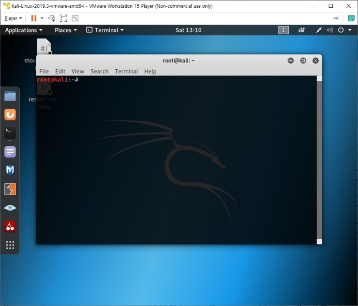
Task: Maximize the root@kali terminal window
Action: (303, 60)
